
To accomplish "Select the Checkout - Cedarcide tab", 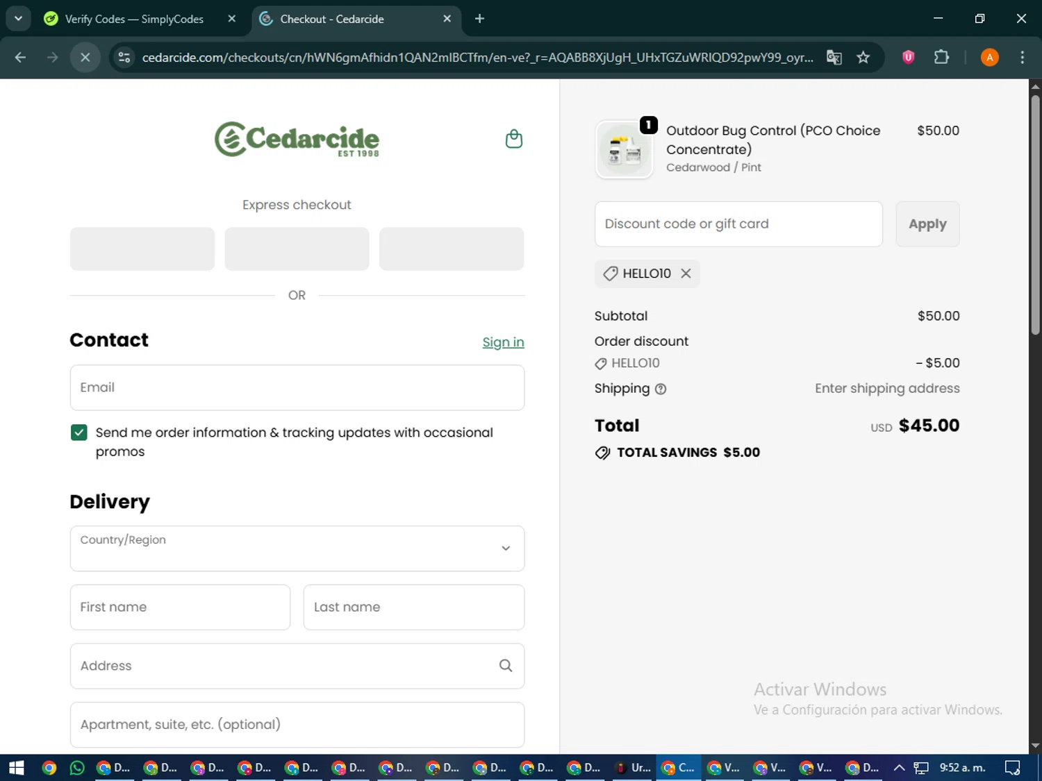I will pos(332,19).
